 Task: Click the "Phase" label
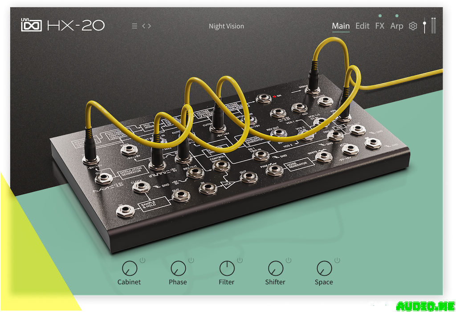(178, 282)
